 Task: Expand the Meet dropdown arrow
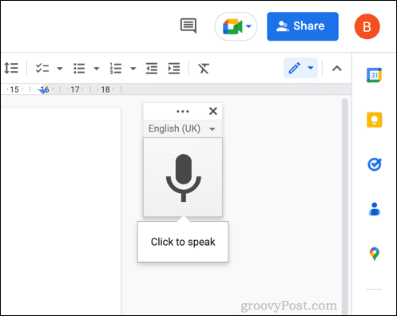[x=248, y=26]
